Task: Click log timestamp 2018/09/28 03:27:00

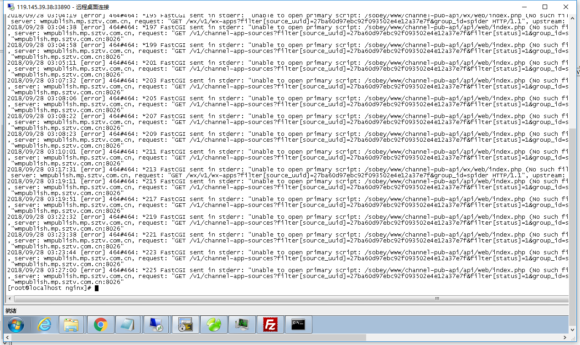Action: click(x=41, y=270)
